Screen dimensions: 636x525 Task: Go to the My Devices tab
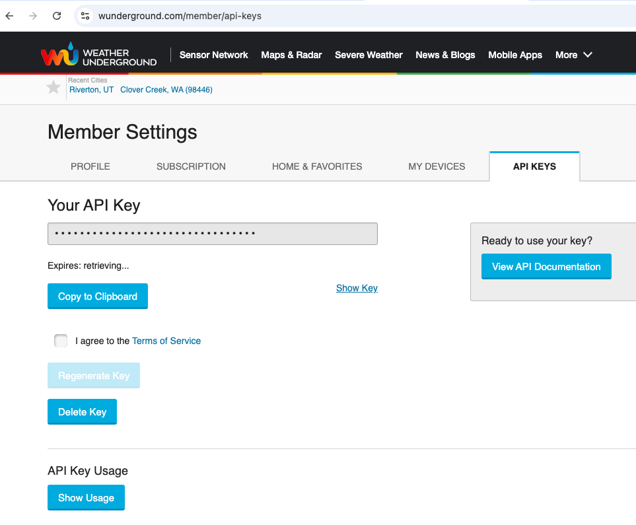click(x=437, y=166)
